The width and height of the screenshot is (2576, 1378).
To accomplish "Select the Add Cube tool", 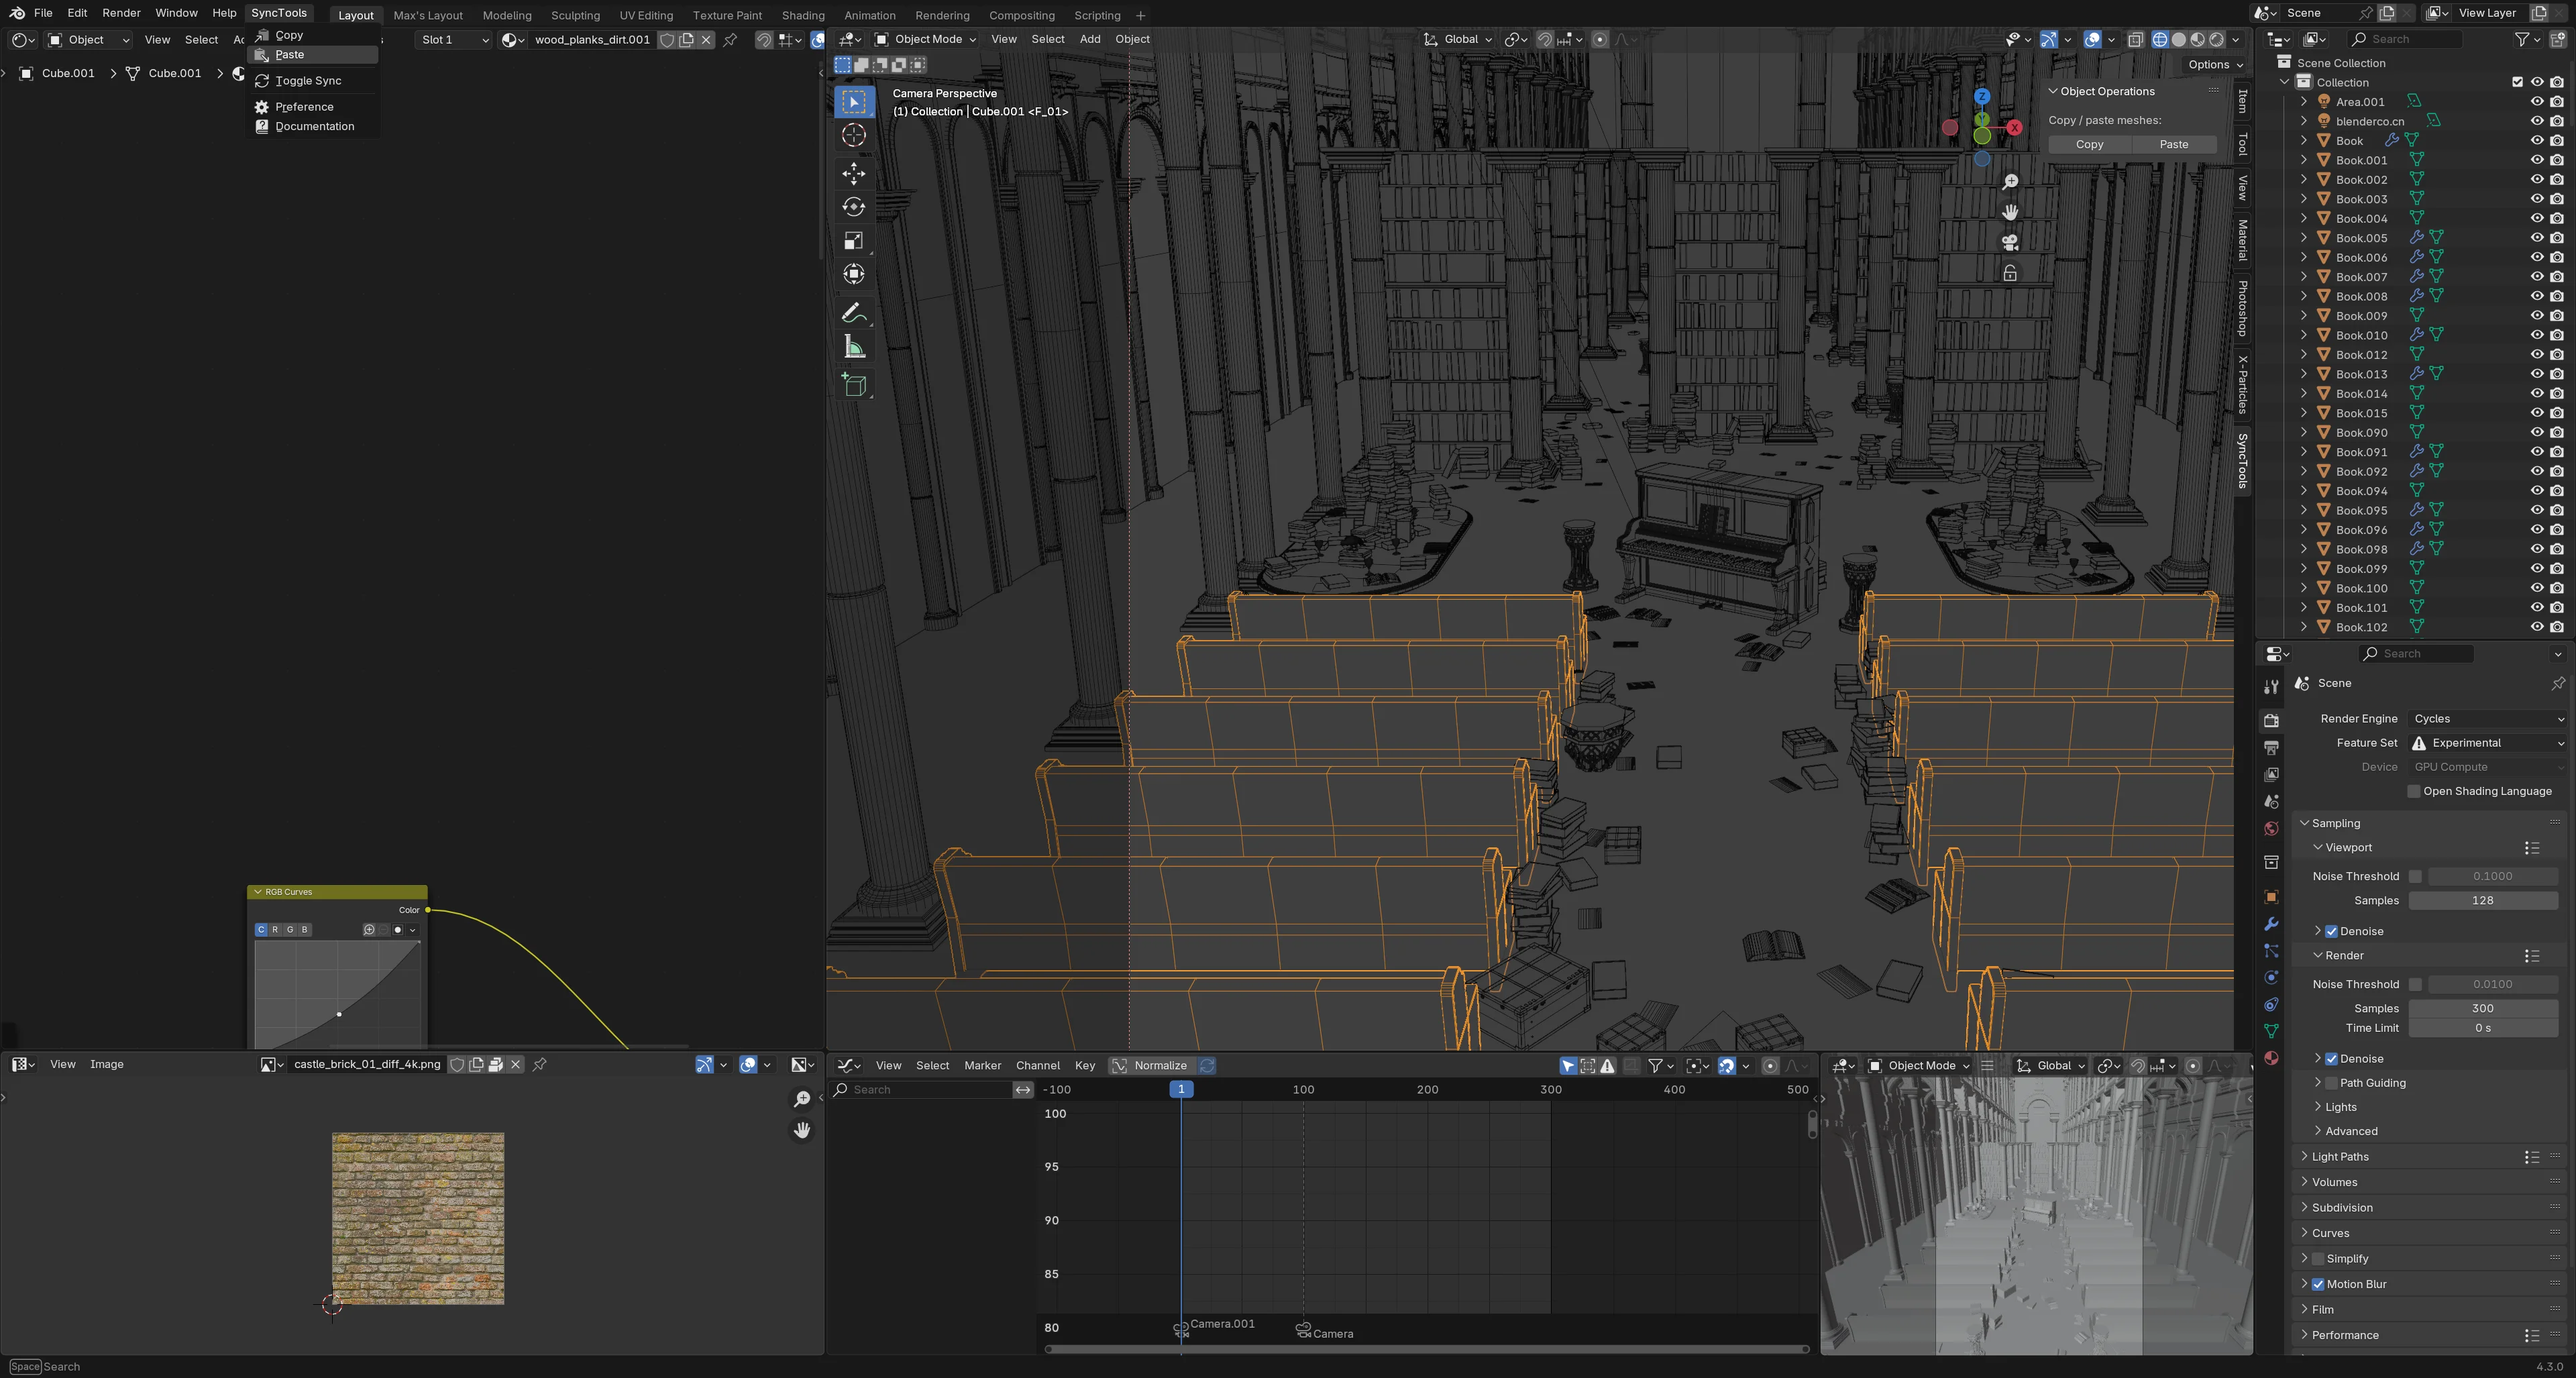I will point(853,385).
